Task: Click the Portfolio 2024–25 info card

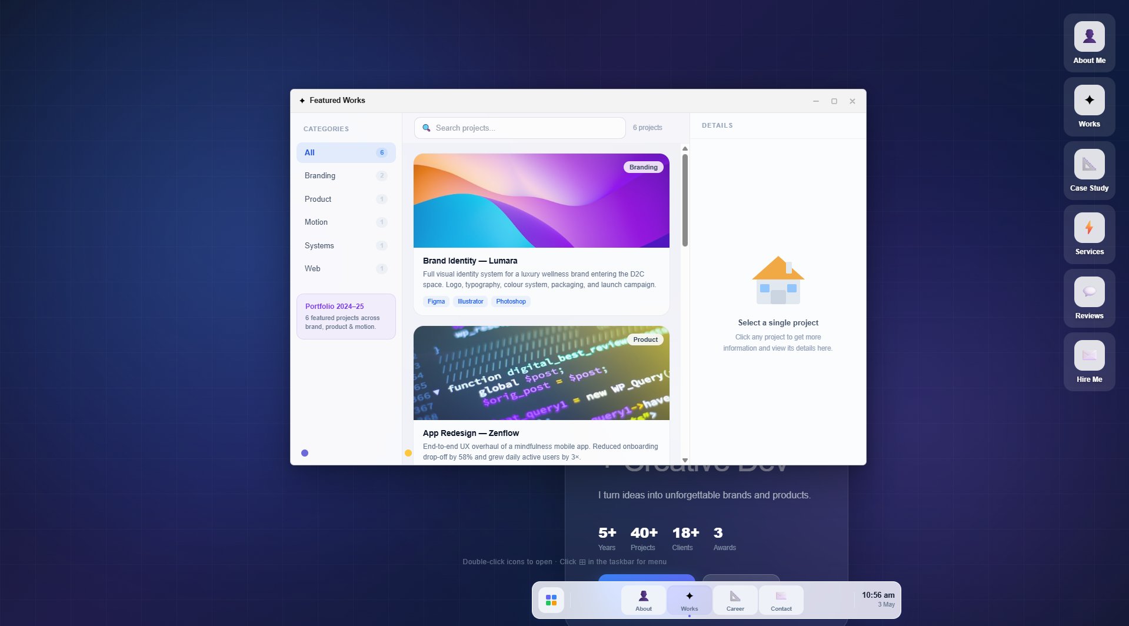Action: pos(346,317)
